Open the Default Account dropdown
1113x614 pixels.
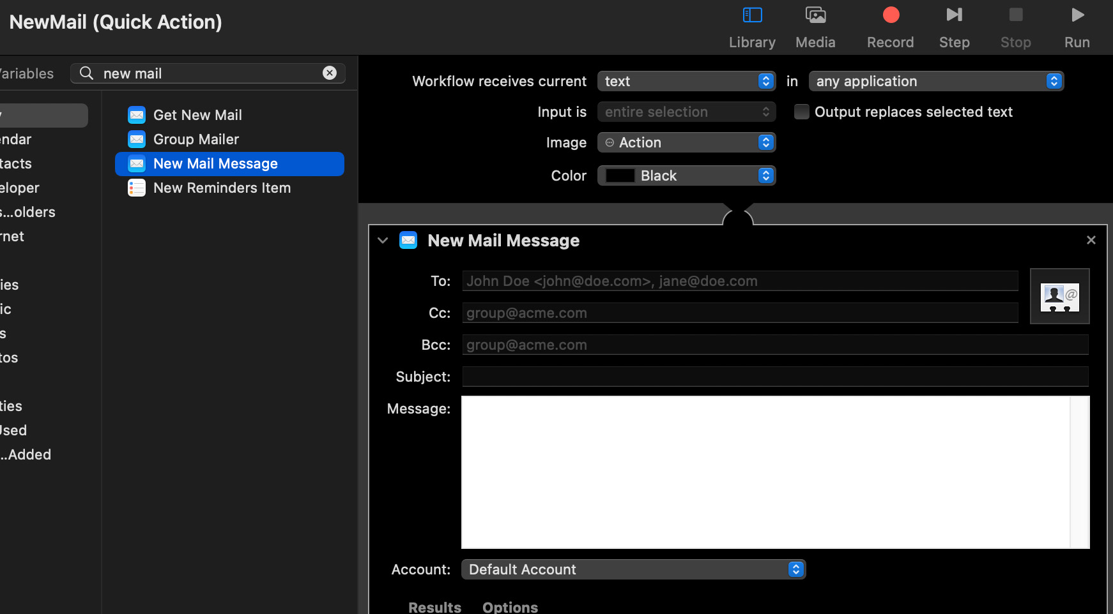pyautogui.click(x=634, y=569)
